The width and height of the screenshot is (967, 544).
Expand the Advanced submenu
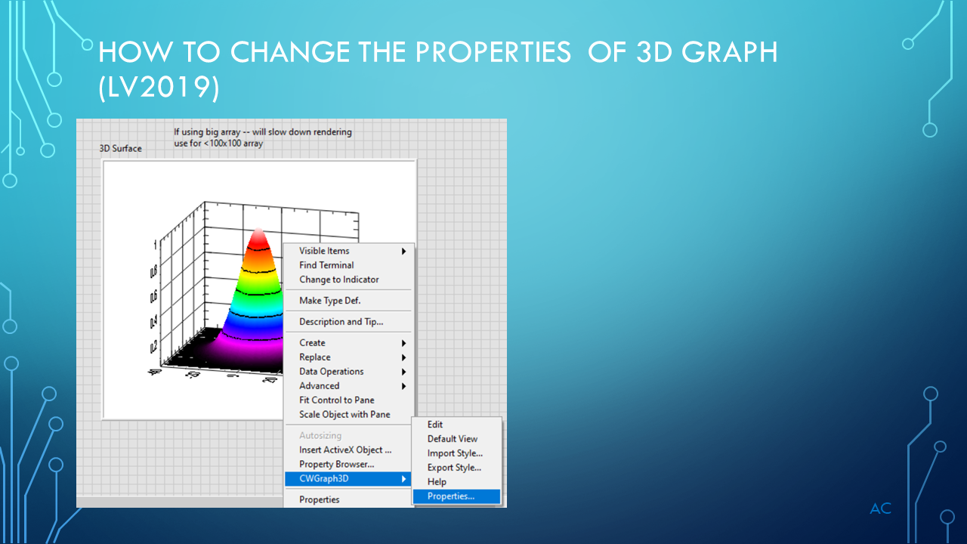pos(403,385)
